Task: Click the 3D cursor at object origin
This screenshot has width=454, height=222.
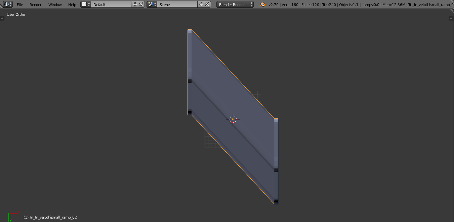Action: coord(233,119)
